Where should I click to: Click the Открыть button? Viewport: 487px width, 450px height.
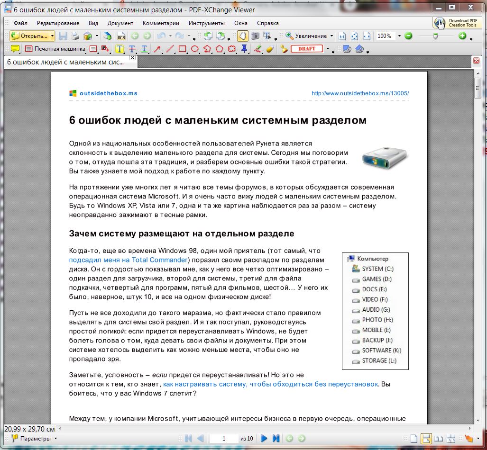click(x=30, y=36)
